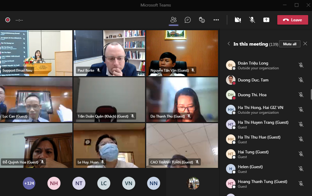Click the NH participant avatar

pyautogui.click(x=54, y=183)
